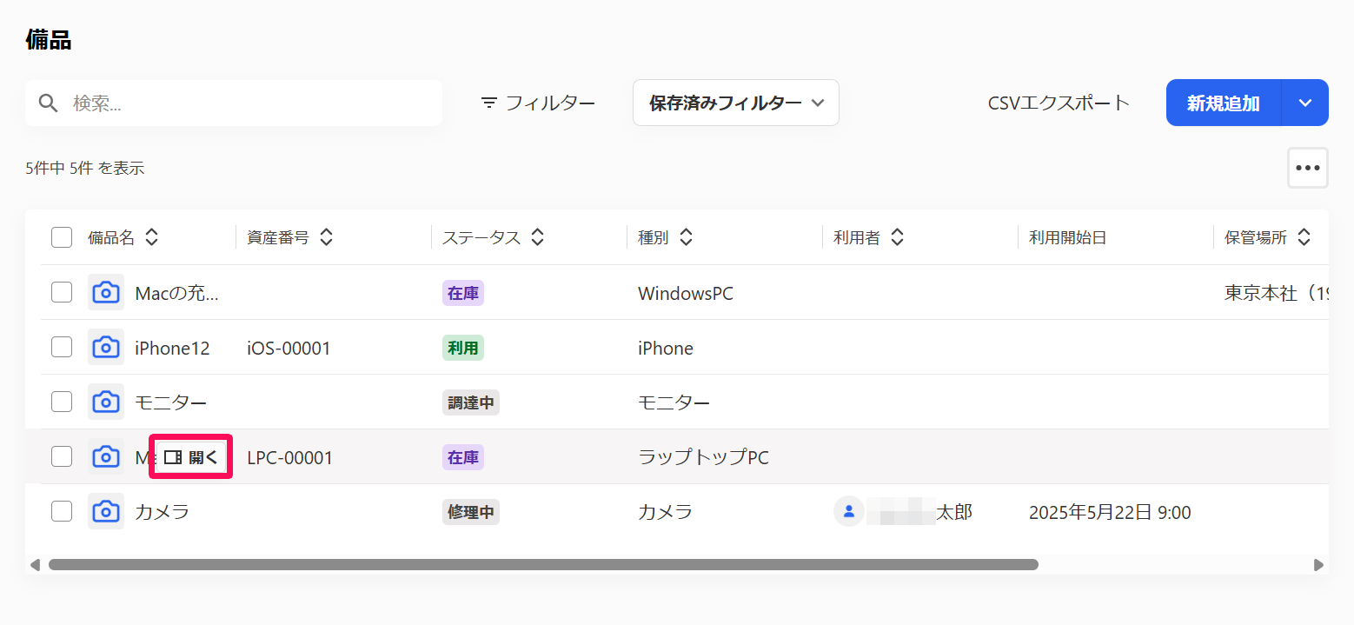Open the three-dots more options menu

(1308, 168)
